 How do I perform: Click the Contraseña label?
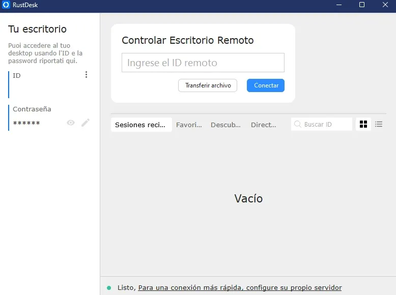tap(32, 109)
